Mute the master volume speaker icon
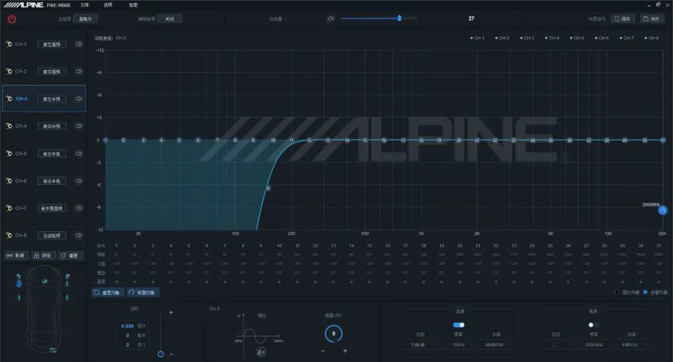673x362 pixels. (x=330, y=19)
